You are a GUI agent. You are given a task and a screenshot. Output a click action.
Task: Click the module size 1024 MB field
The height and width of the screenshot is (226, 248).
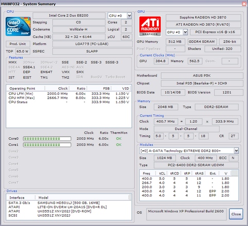click(164, 158)
